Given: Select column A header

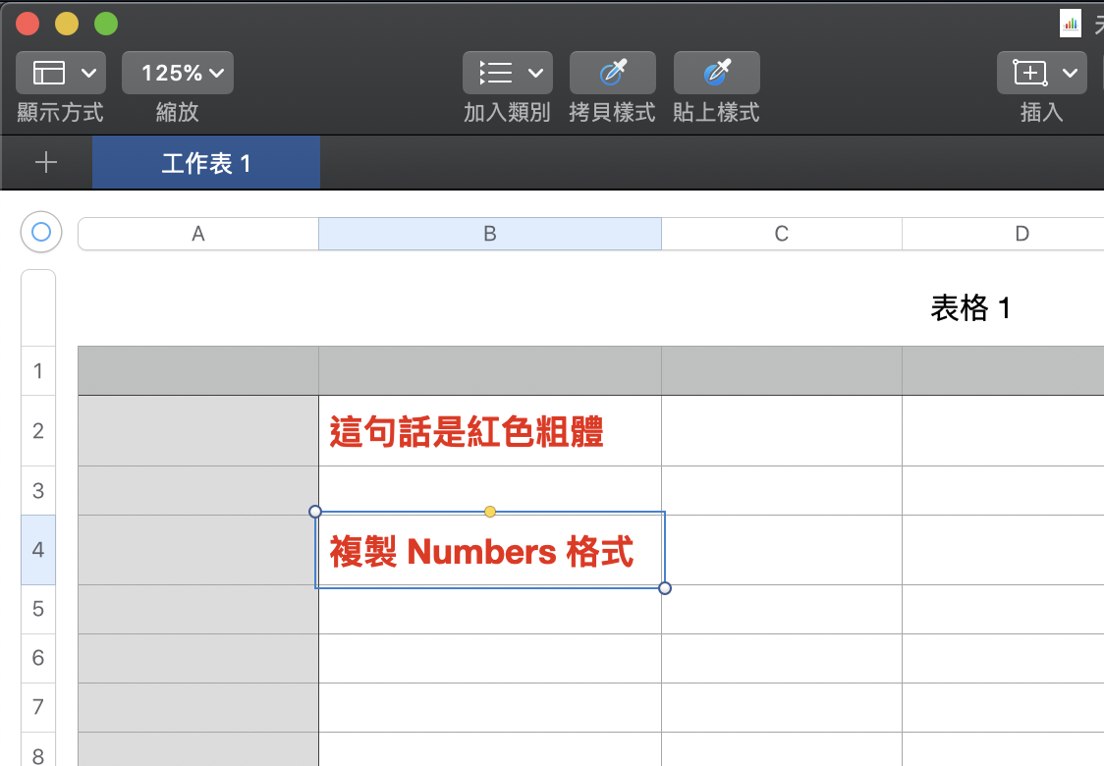Looking at the screenshot, I should click(198, 234).
